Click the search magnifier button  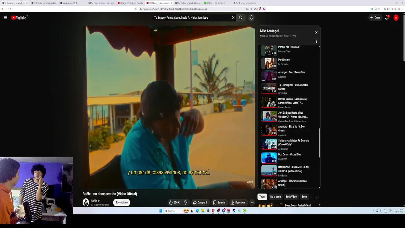(241, 18)
